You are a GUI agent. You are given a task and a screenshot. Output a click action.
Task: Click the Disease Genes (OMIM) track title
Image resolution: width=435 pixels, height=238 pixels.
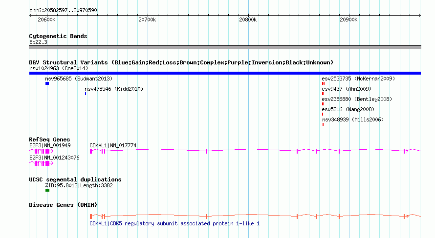point(63,205)
